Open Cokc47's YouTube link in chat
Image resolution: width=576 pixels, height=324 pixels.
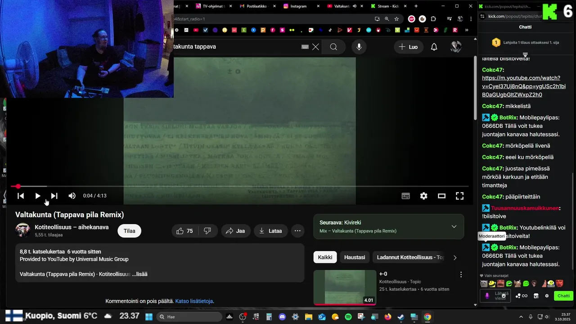[x=524, y=86]
